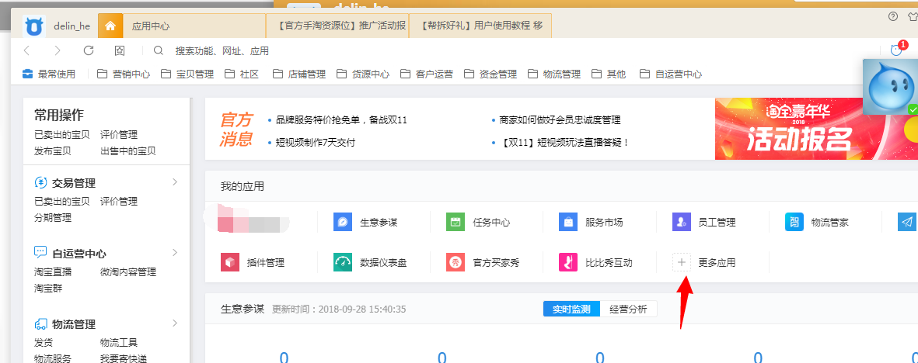The image size is (918, 363).
Task: Read 【双11】短视频玩法直播答疑 news
Action: click(x=565, y=142)
